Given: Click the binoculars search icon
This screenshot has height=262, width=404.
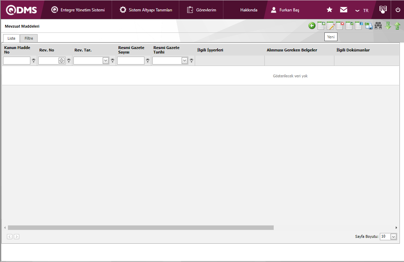Looking at the screenshot, I should tap(378, 26).
